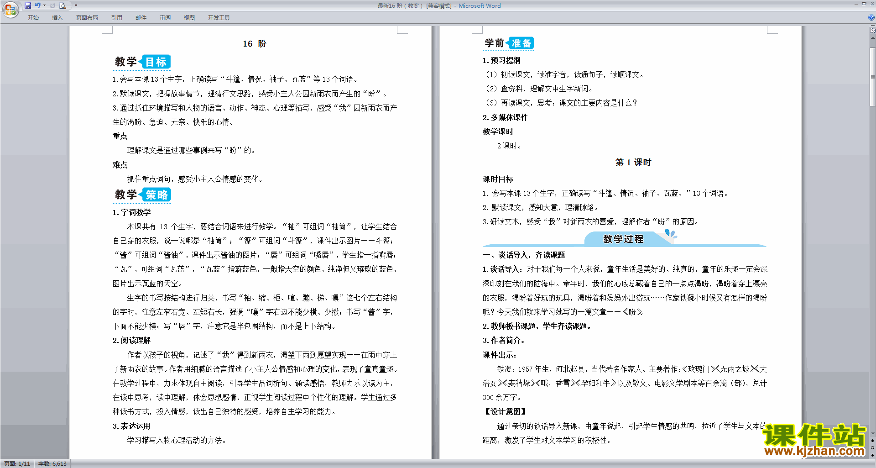Click the line 2. 默读课文，感知大意，理清脉络。
Image resolution: width=876 pixels, height=468 pixels.
click(540, 208)
